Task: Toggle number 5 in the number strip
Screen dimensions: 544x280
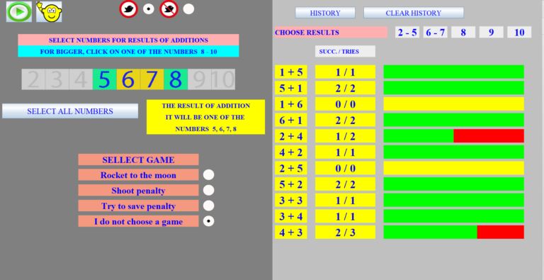Action: (104, 79)
